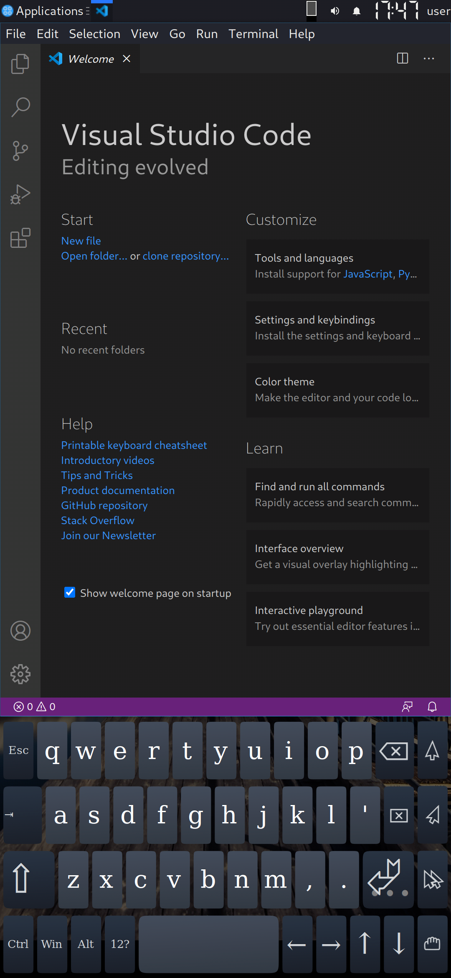Image resolution: width=451 pixels, height=978 pixels.
Task: Open the Accounts menu icon
Action: click(20, 631)
